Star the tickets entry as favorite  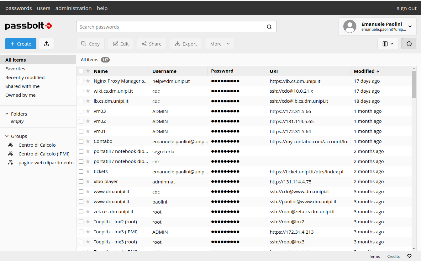[x=88, y=171]
